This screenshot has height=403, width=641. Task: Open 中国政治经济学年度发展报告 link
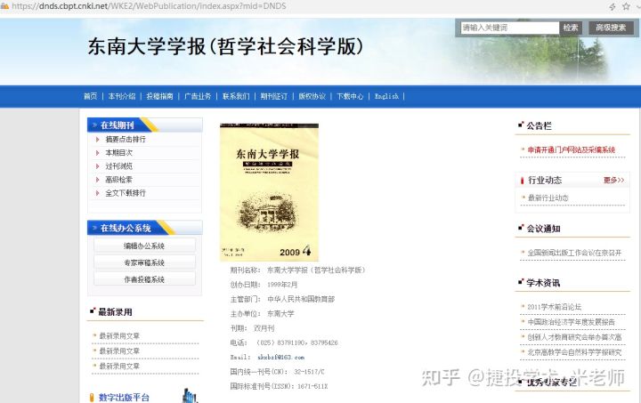[x=571, y=322]
